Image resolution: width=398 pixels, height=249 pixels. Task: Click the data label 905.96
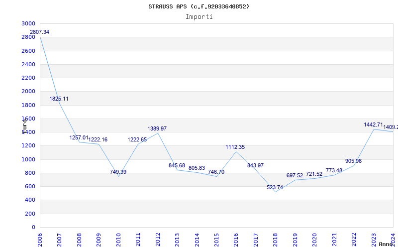[353, 161]
